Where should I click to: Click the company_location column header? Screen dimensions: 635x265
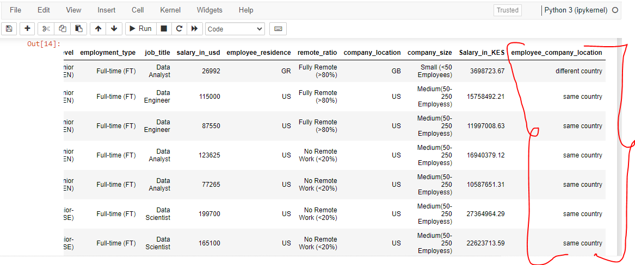coord(372,53)
